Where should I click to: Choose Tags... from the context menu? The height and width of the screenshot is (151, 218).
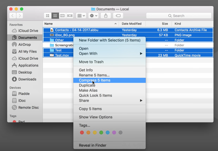point(109,126)
